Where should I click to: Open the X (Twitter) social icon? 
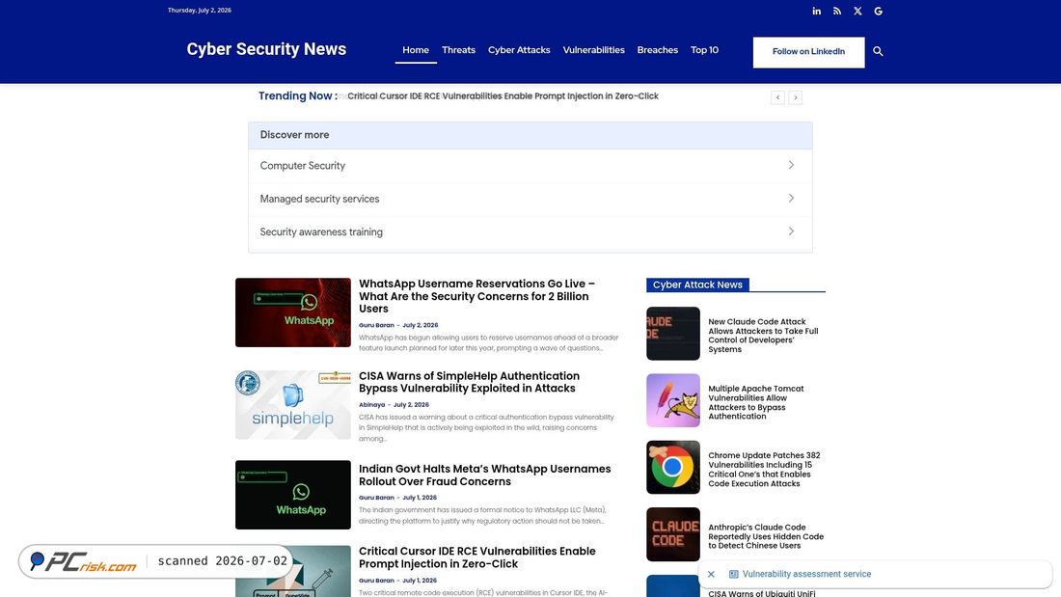tap(857, 11)
